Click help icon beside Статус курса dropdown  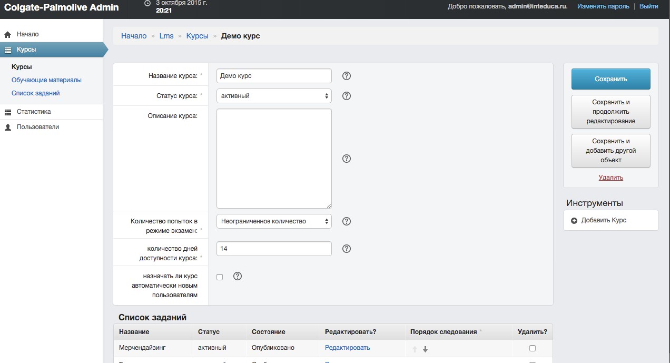coord(347,96)
